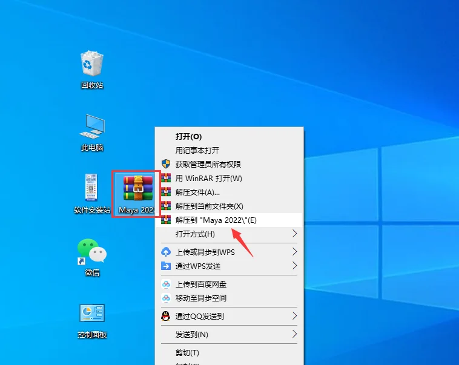This screenshot has height=365, width=459.
Task: Click the WinRAR icon beside 解压到当前文件夹(X)
Action: tap(166, 206)
